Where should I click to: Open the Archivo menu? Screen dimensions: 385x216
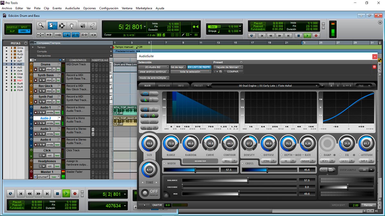pos(7,8)
